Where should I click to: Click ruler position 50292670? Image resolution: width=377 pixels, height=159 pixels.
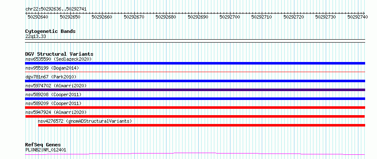point(134,17)
